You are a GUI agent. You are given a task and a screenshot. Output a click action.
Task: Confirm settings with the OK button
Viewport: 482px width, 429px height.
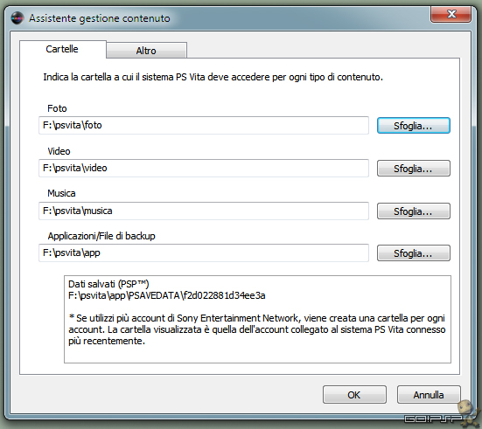point(354,395)
